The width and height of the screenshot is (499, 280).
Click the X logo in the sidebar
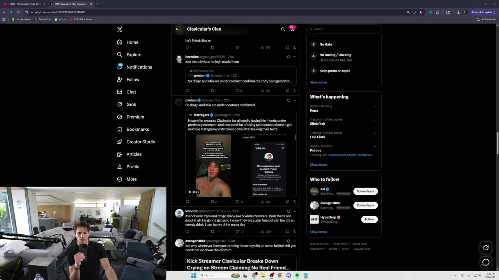(x=120, y=30)
